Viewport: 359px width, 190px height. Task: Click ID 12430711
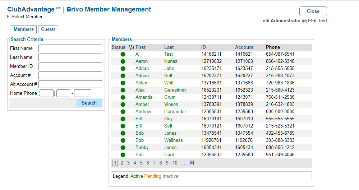(211, 97)
